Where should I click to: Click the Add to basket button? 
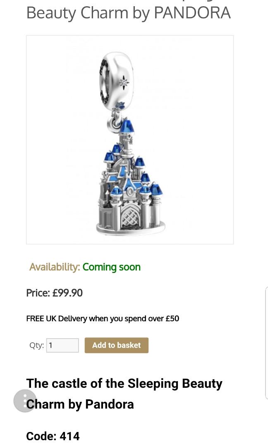click(x=117, y=345)
